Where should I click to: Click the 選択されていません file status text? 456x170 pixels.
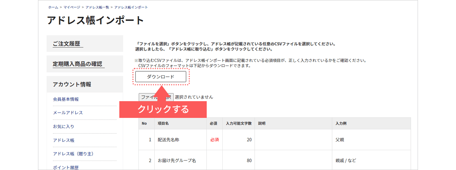tap(194, 97)
